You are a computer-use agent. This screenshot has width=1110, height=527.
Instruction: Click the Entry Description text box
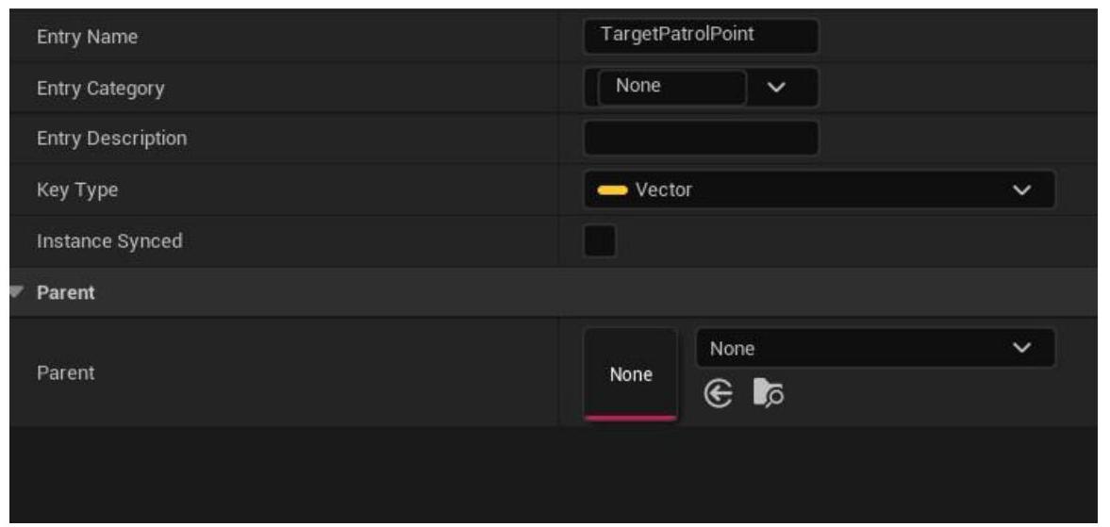(x=701, y=139)
